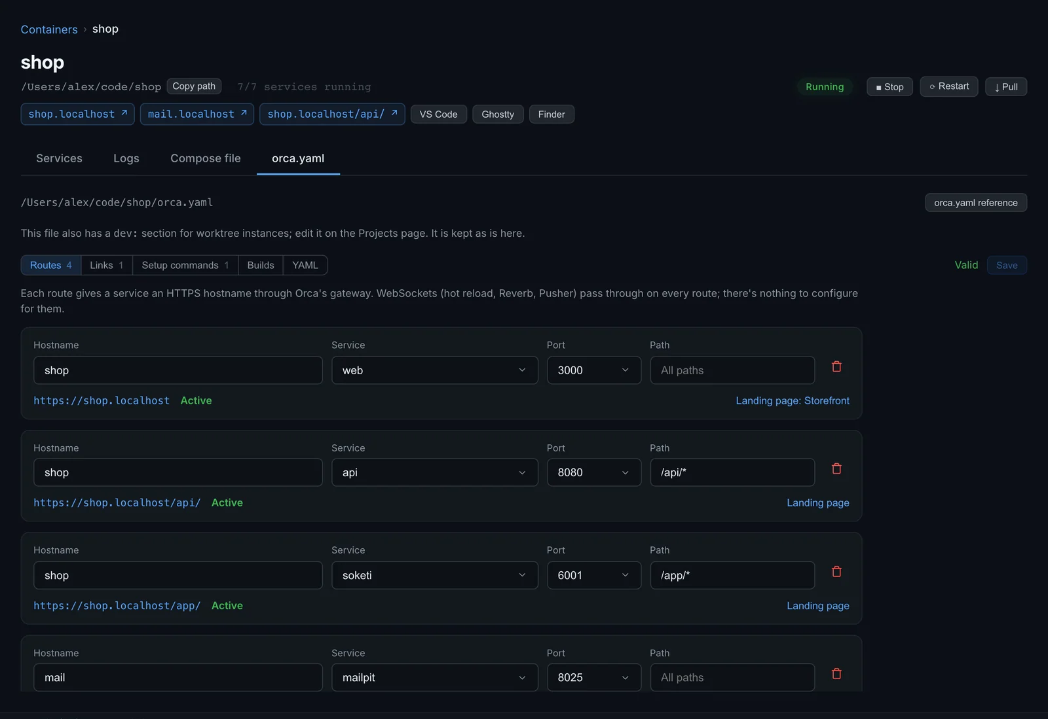The height and width of the screenshot is (719, 1048).
Task: Go to Containers breadcrumb
Action: 49,29
